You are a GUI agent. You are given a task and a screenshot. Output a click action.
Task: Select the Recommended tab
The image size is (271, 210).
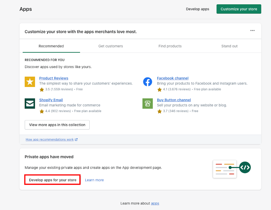click(51, 46)
